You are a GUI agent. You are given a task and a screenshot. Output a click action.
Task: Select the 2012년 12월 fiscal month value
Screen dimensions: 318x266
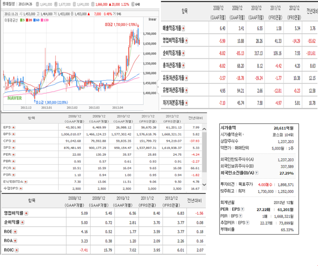[284, 203]
